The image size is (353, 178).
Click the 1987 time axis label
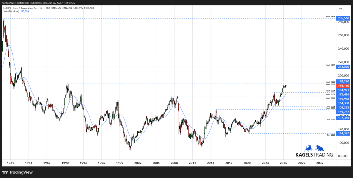click(47, 163)
